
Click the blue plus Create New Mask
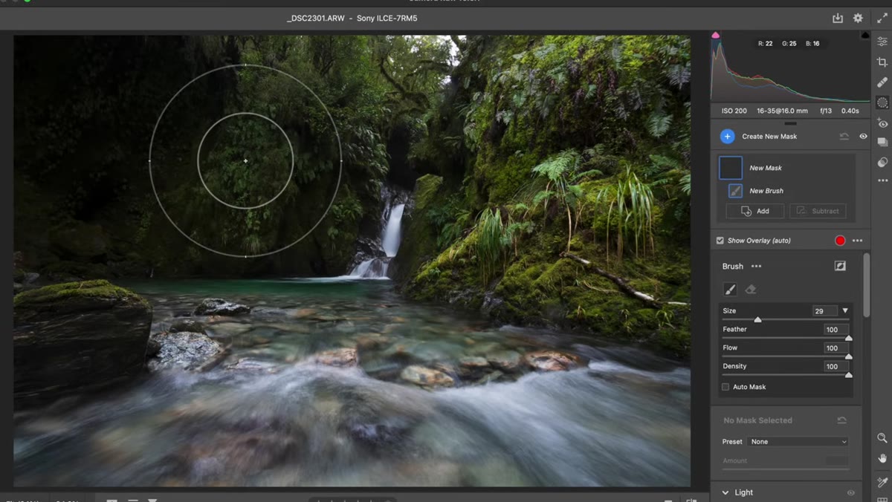[x=727, y=137]
